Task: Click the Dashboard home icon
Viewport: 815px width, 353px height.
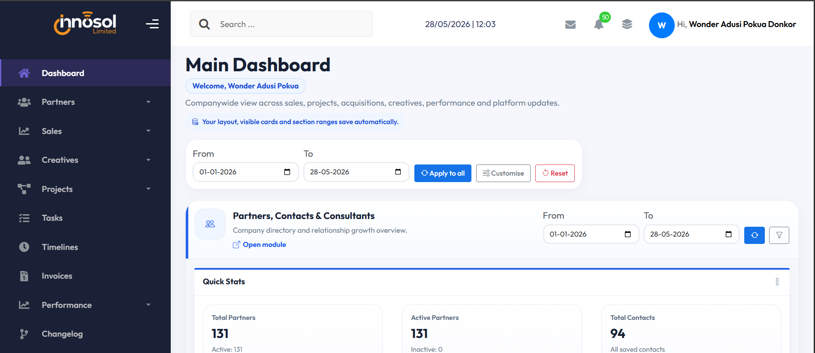Action: tap(24, 73)
